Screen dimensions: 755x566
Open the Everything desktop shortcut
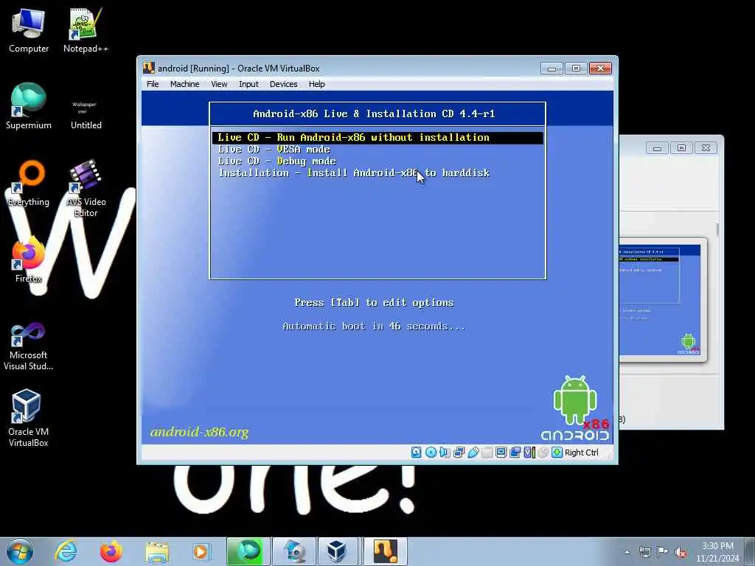coord(29,184)
